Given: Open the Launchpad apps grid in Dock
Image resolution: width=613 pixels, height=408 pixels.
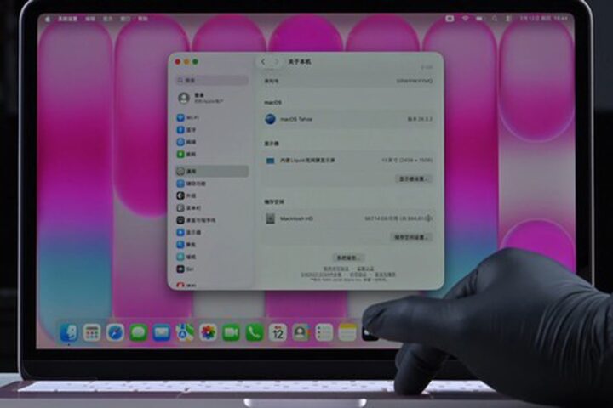Looking at the screenshot, I should [92, 332].
